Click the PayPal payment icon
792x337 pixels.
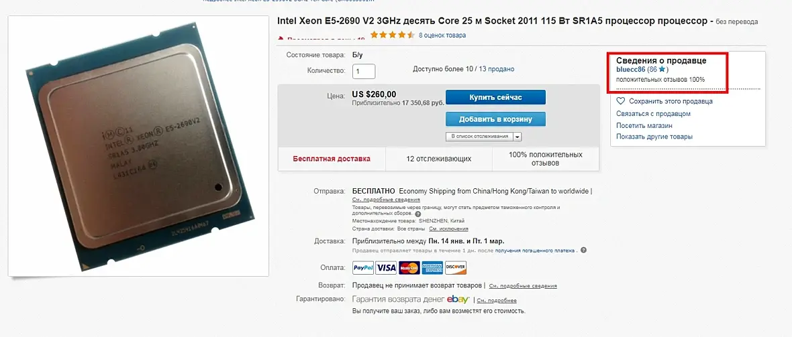tap(363, 267)
